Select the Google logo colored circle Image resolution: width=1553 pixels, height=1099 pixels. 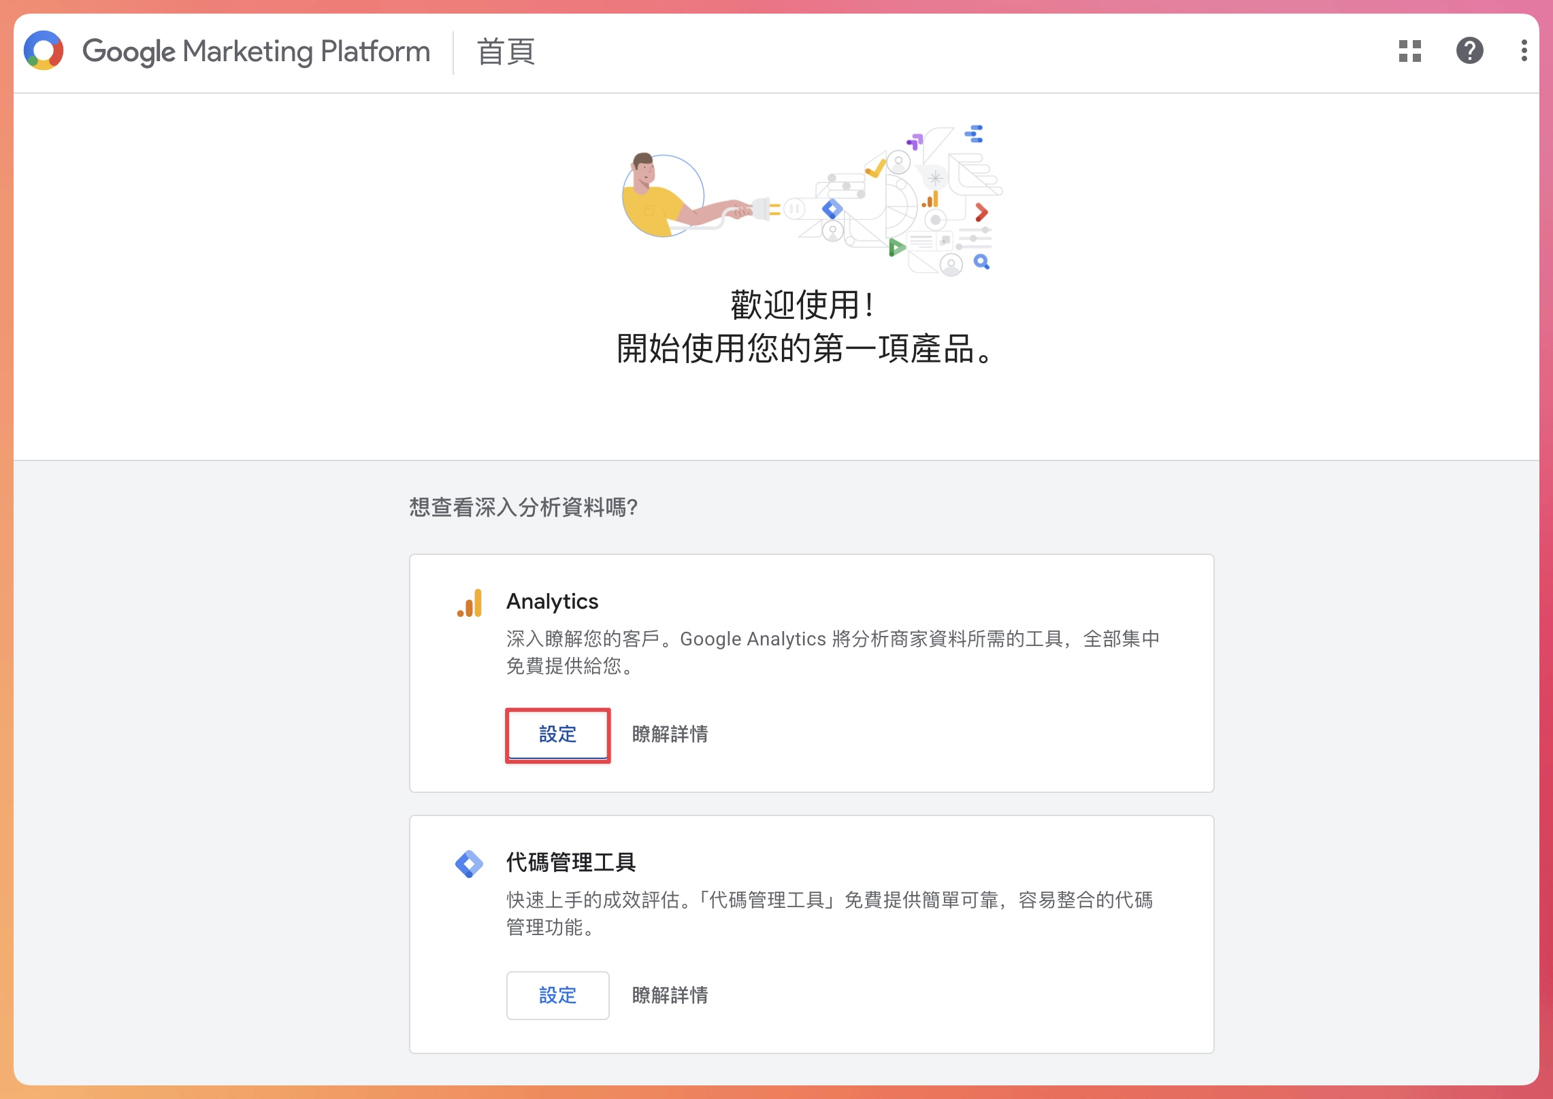click(x=42, y=49)
